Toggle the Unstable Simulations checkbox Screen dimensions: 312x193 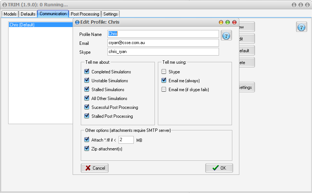click(87, 80)
